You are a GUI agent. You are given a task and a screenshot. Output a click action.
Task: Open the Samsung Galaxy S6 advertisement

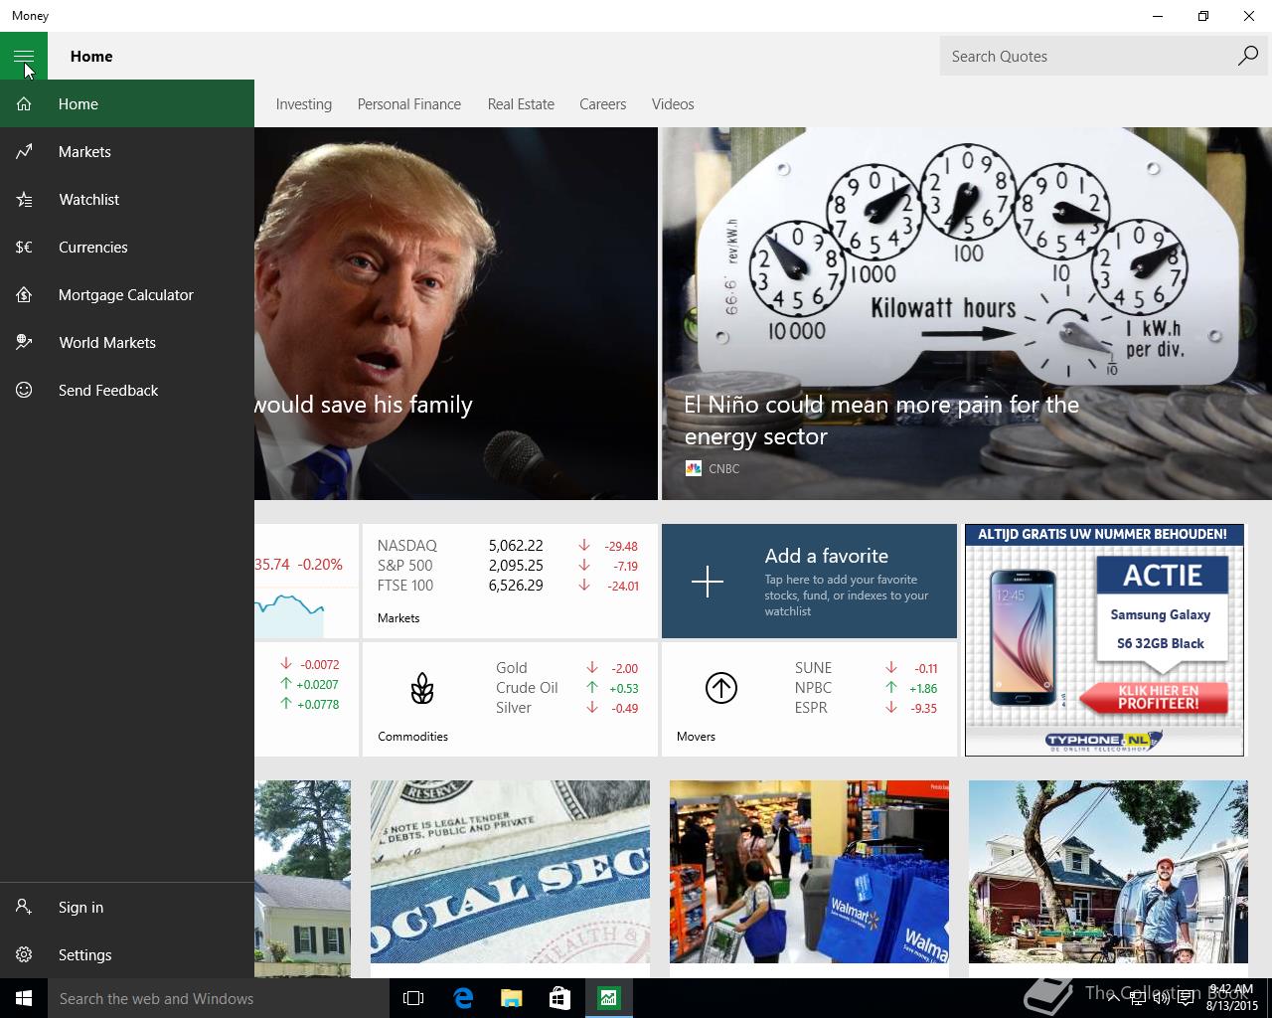click(x=1104, y=640)
